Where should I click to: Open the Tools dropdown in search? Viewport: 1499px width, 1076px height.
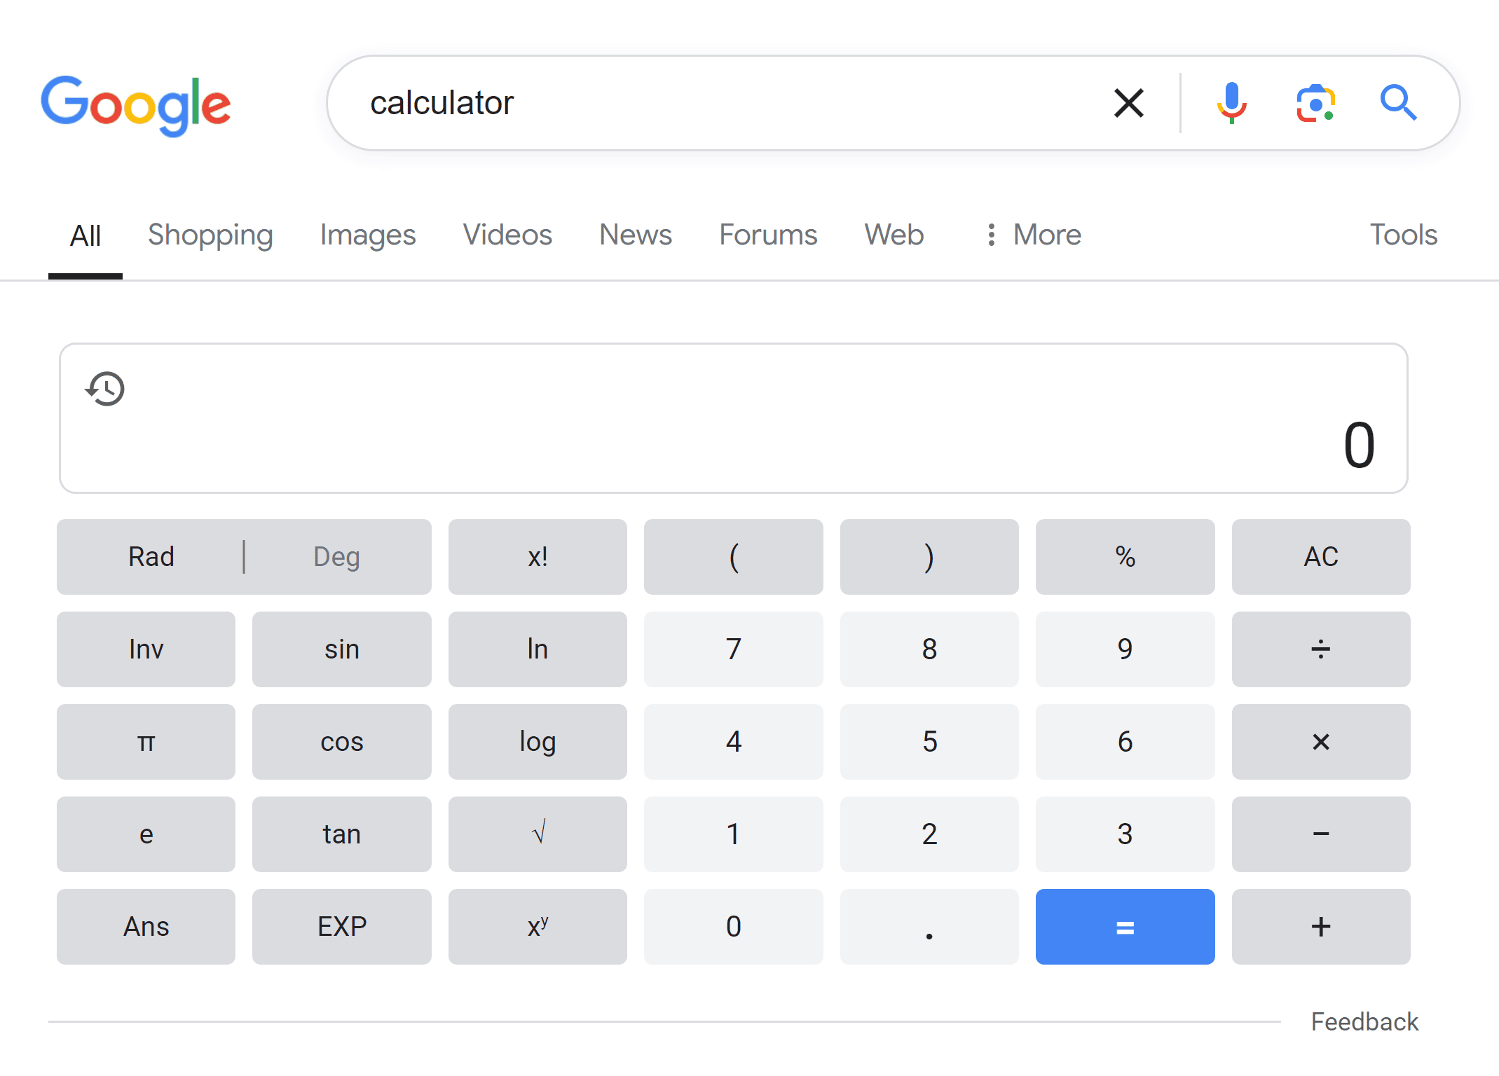click(1404, 235)
